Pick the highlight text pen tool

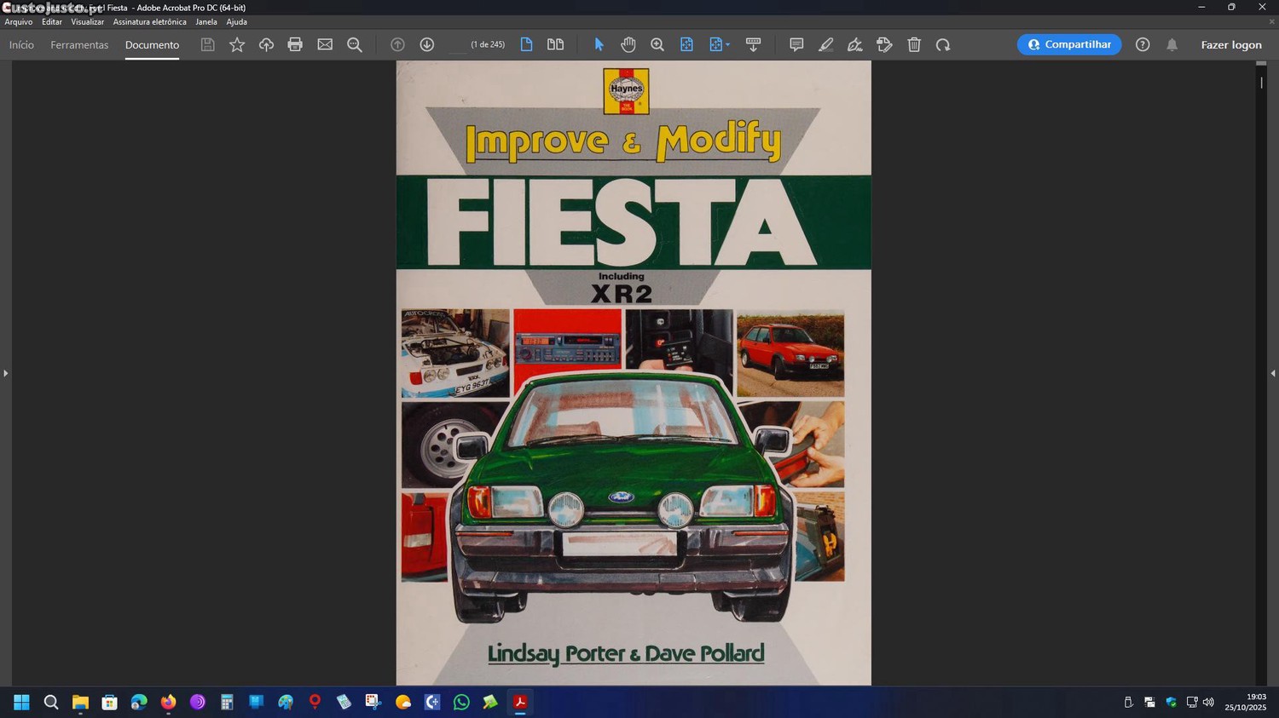825,44
